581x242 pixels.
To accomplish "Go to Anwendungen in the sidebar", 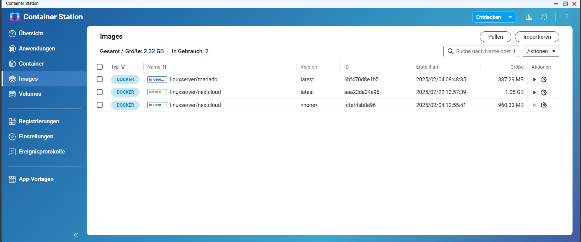I will [37, 49].
